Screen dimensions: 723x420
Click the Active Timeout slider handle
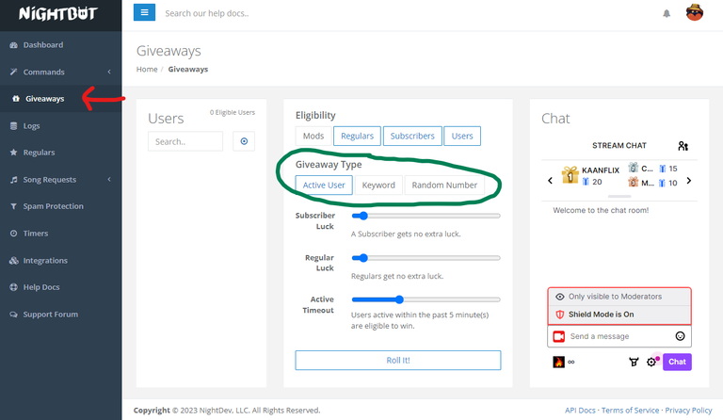399,299
